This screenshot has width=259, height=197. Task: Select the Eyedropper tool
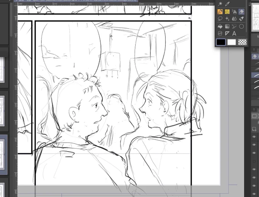[x=227, y=4]
